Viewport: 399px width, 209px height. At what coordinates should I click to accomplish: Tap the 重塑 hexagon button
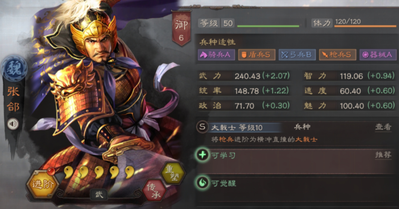point(173,174)
